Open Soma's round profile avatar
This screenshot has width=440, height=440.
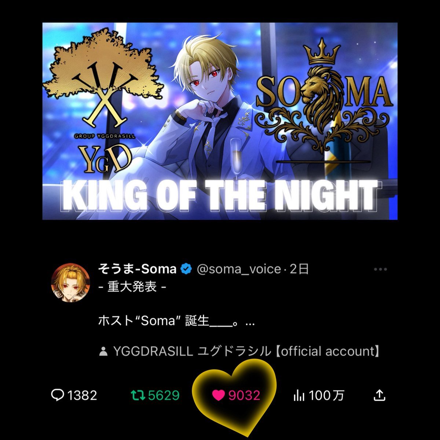tap(70, 283)
